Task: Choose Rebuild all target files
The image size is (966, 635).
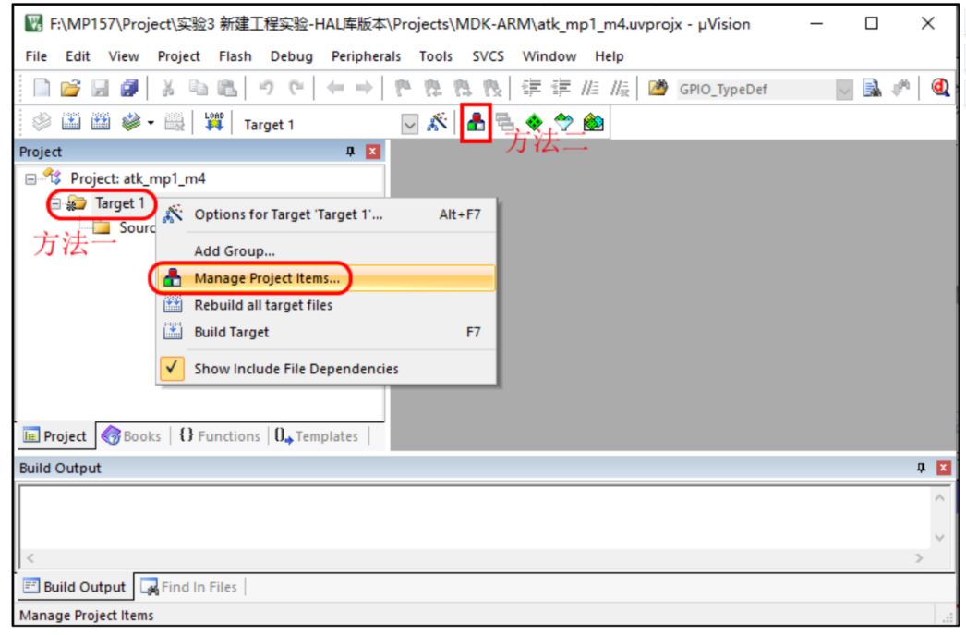Action: (x=326, y=305)
